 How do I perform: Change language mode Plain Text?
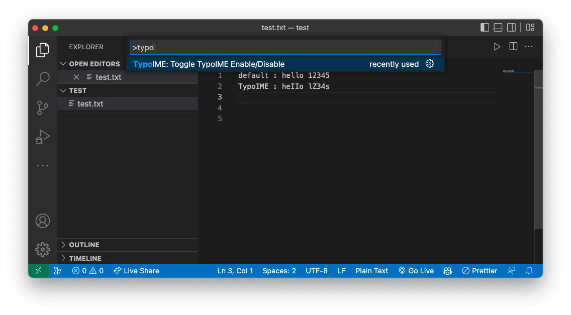tap(371, 271)
